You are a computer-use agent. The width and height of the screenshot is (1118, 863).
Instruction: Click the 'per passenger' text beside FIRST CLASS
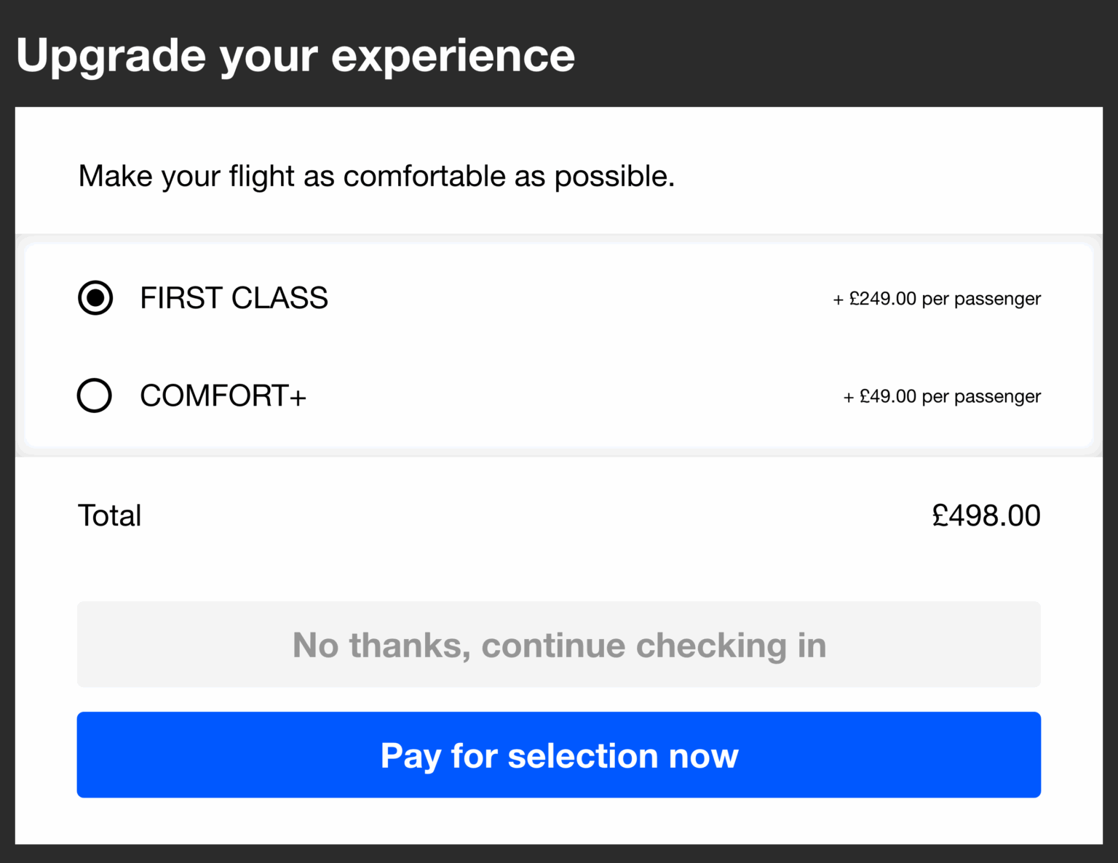[981, 299]
